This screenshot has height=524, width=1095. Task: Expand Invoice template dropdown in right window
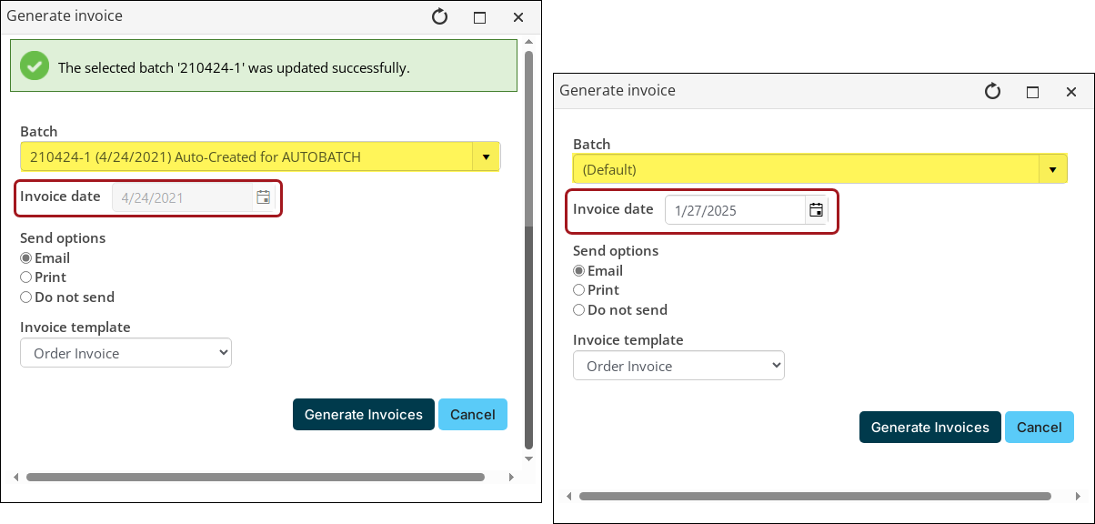coord(678,366)
